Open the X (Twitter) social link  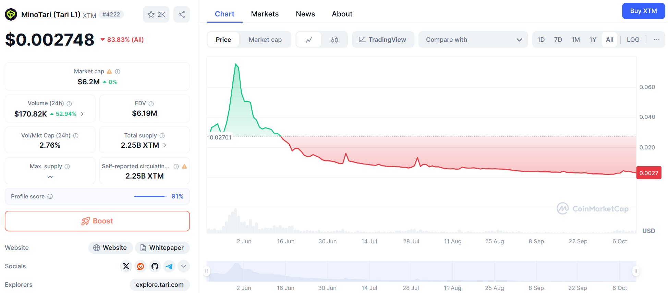pyautogui.click(x=126, y=266)
